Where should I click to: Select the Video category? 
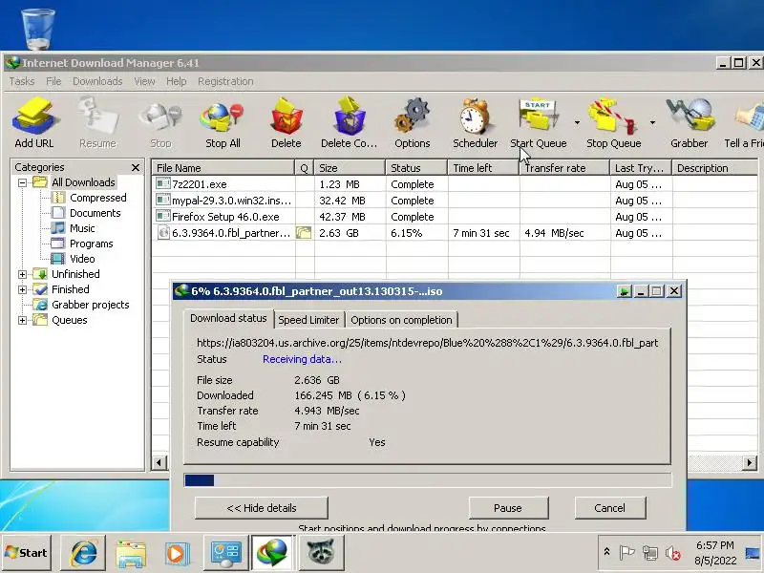tap(82, 259)
